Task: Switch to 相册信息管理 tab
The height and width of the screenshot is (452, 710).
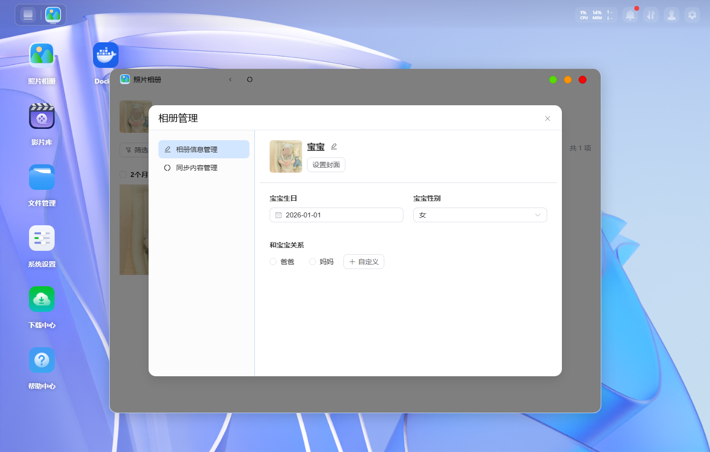Action: coord(204,150)
